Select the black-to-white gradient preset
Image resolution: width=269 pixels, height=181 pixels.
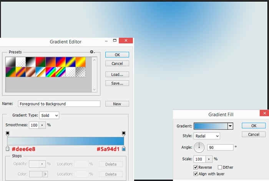pos(31,62)
